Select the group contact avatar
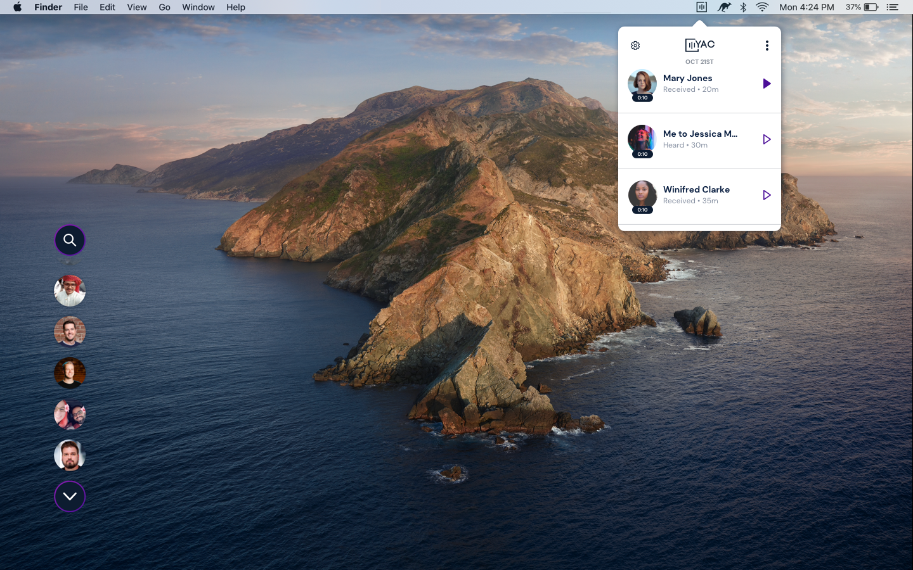Viewport: 913px width, 570px height. click(x=70, y=414)
